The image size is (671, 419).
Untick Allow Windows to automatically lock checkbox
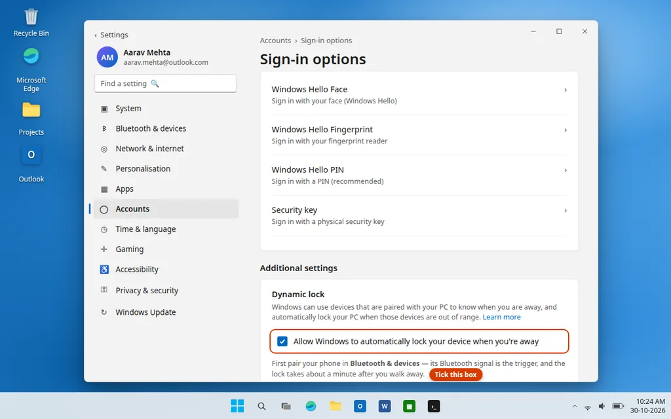pyautogui.click(x=282, y=341)
